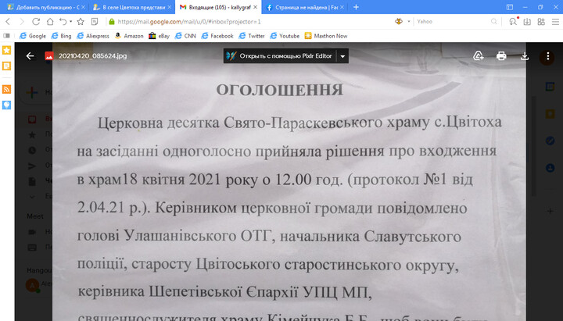Open the browser hamburger main menu

(554, 22)
